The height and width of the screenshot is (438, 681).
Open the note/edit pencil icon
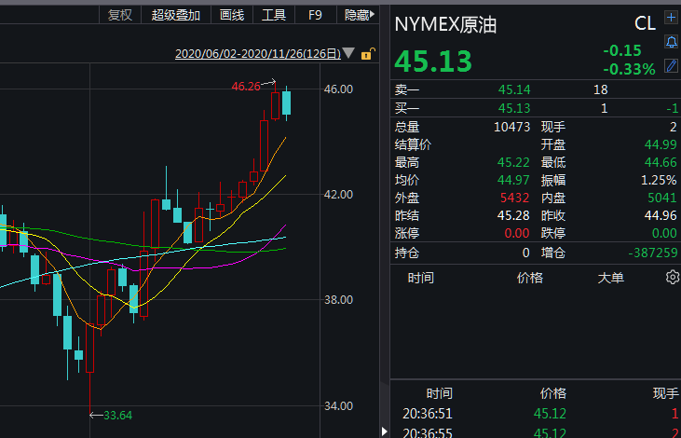(671, 65)
